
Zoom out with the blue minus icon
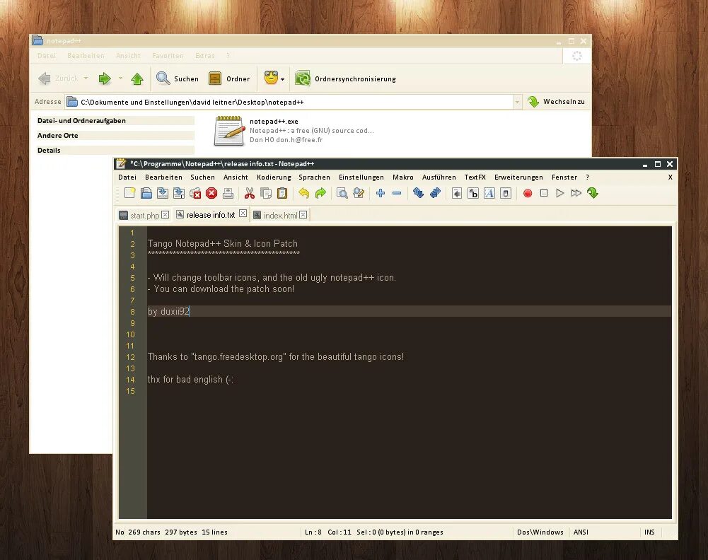pyautogui.click(x=397, y=193)
